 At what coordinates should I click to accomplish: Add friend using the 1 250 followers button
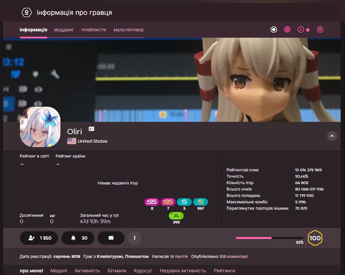coord(39,238)
